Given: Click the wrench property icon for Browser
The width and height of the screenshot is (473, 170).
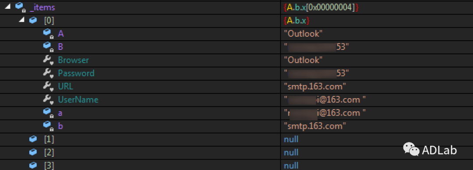Looking at the screenshot, I should click(48, 60).
